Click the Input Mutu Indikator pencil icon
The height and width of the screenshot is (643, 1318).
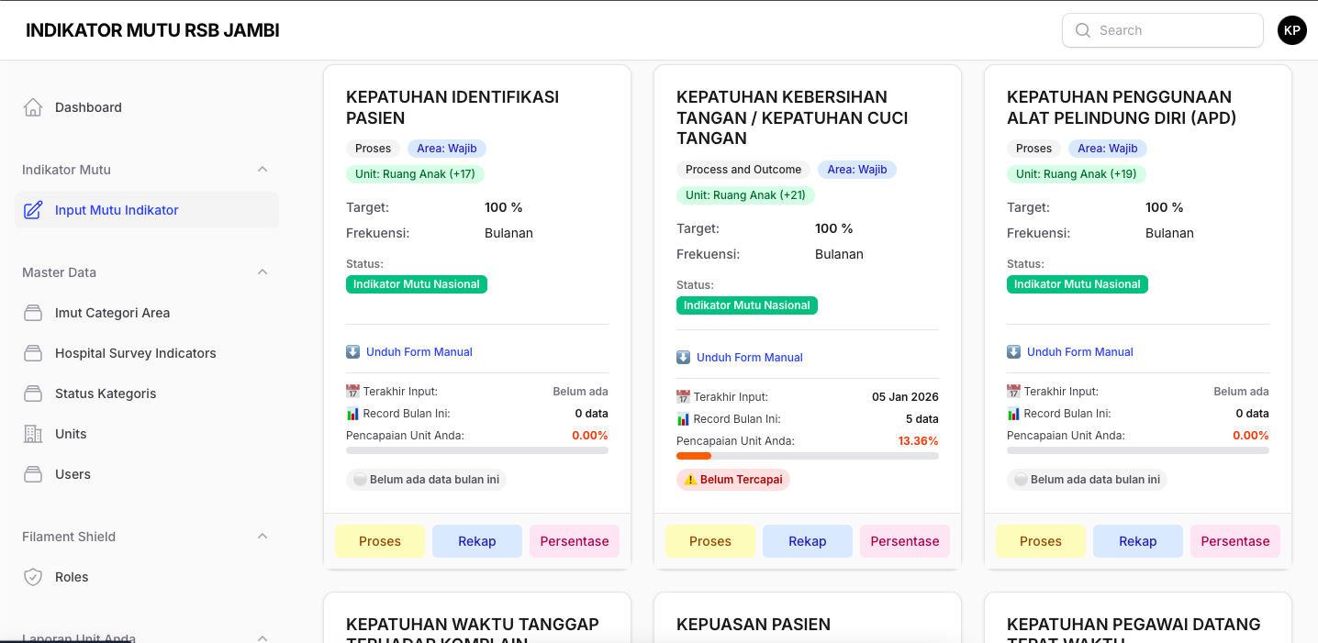click(x=33, y=210)
